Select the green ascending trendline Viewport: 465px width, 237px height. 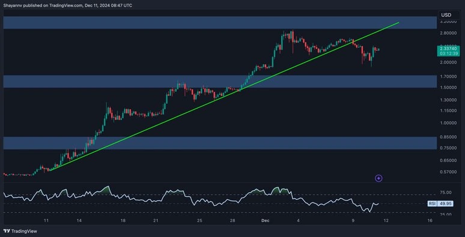tap(225, 97)
